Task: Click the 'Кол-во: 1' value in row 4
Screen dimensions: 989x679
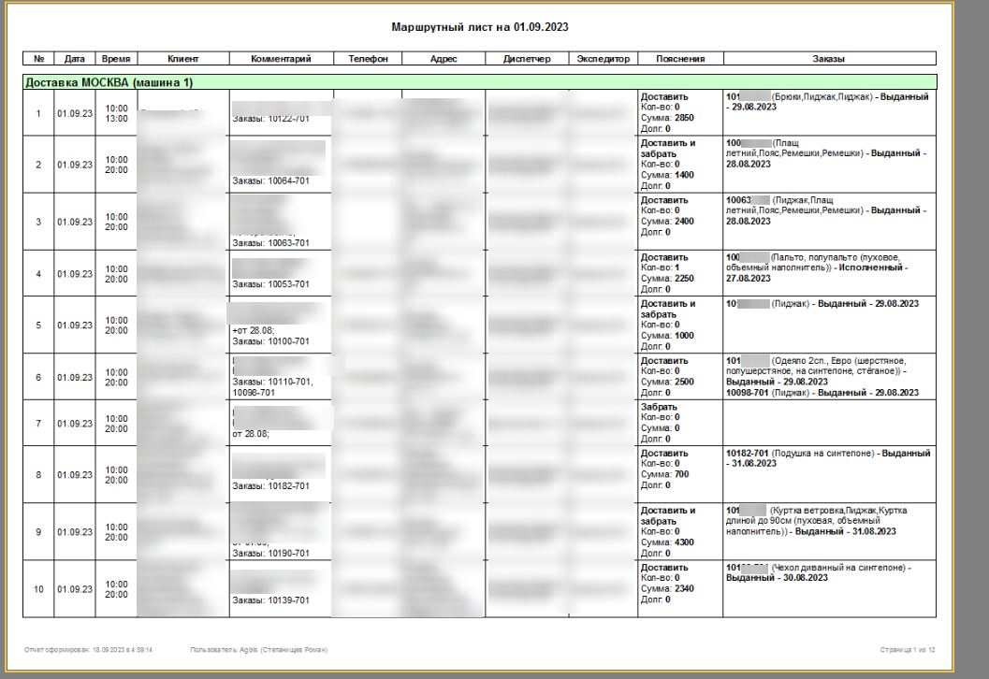Action: (x=660, y=267)
